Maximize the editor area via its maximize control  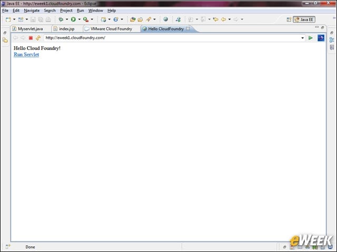pos(322,27)
